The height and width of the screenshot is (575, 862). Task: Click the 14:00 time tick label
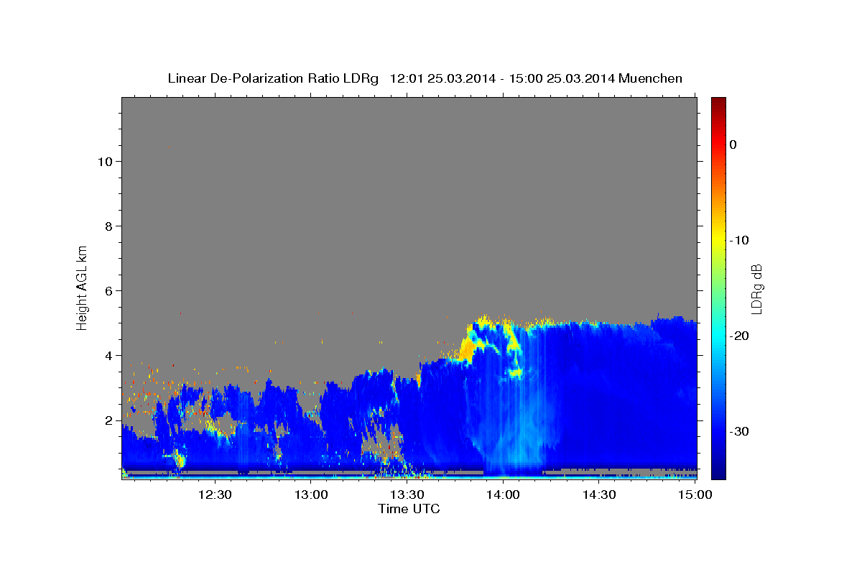pyautogui.click(x=503, y=494)
